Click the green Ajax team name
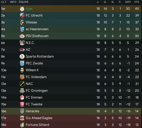The width and height of the screenshot is (142, 128). pyautogui.click(x=29, y=9)
